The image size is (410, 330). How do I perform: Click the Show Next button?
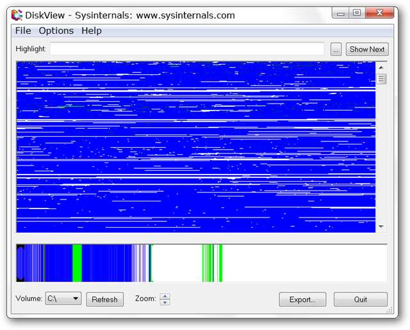coord(367,49)
